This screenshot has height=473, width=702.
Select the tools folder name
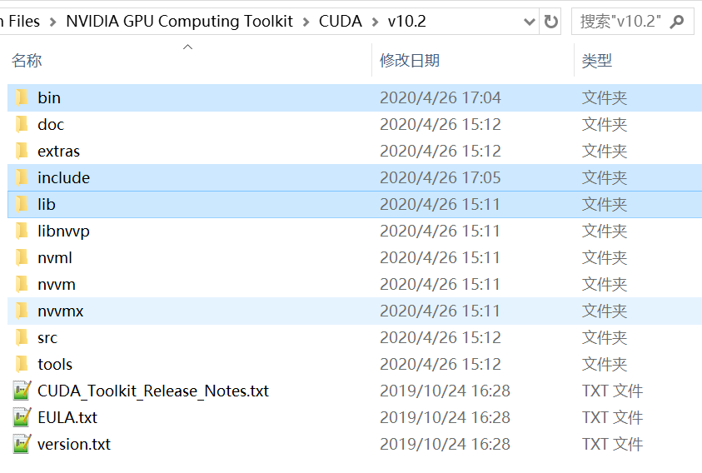55,364
